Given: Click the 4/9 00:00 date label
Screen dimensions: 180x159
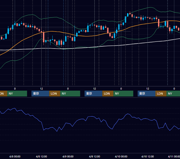Looking at the screenshot, I should point(68,156).
